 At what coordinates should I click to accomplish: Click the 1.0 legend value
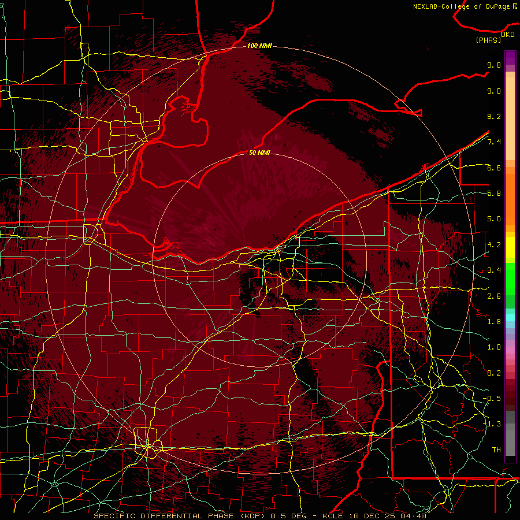pyautogui.click(x=494, y=347)
